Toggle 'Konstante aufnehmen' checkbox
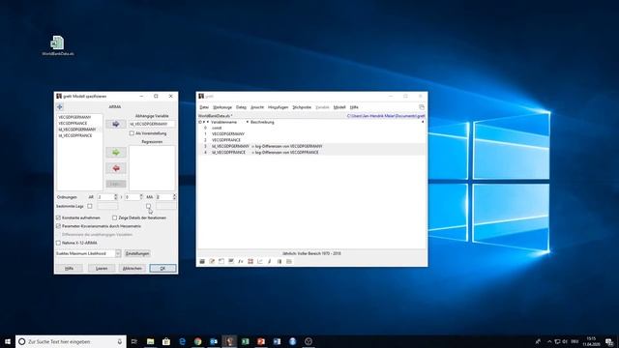This screenshot has width=619, height=348. pos(58,217)
